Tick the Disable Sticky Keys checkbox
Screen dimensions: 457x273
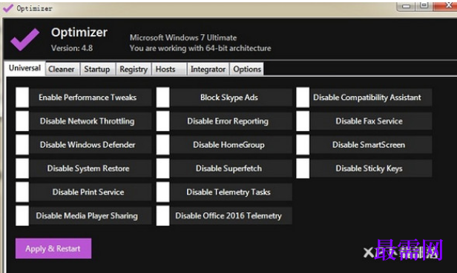pos(303,169)
